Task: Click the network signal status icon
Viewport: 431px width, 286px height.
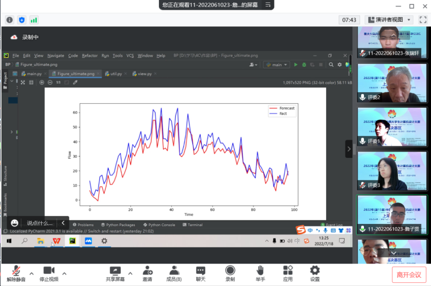Action: [x=34, y=20]
